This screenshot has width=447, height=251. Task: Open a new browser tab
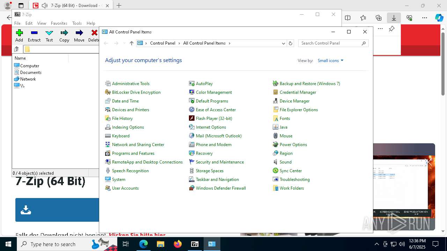pyautogui.click(x=119, y=6)
